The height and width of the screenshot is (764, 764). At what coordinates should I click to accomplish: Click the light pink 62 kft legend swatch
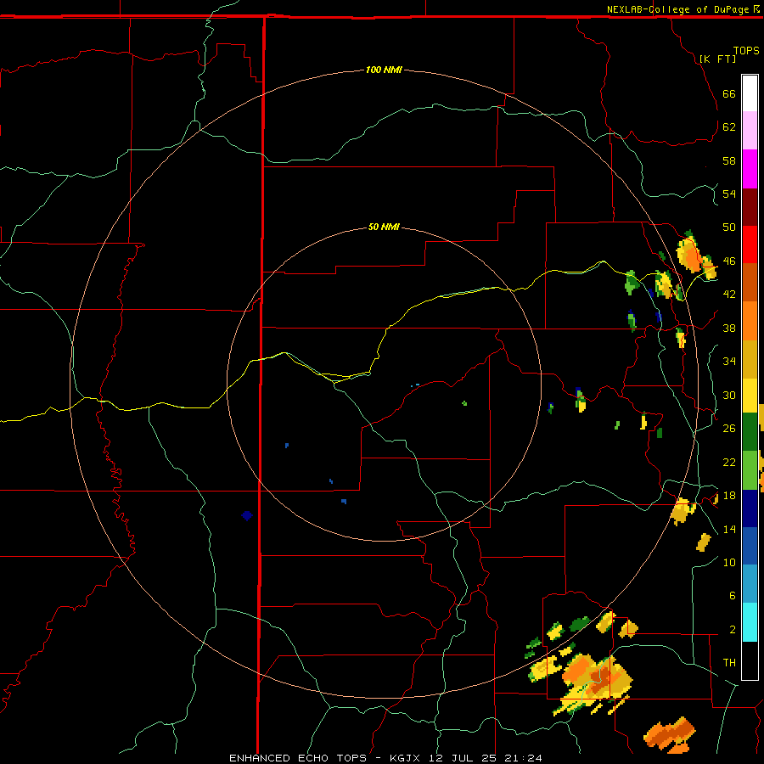[x=750, y=130]
